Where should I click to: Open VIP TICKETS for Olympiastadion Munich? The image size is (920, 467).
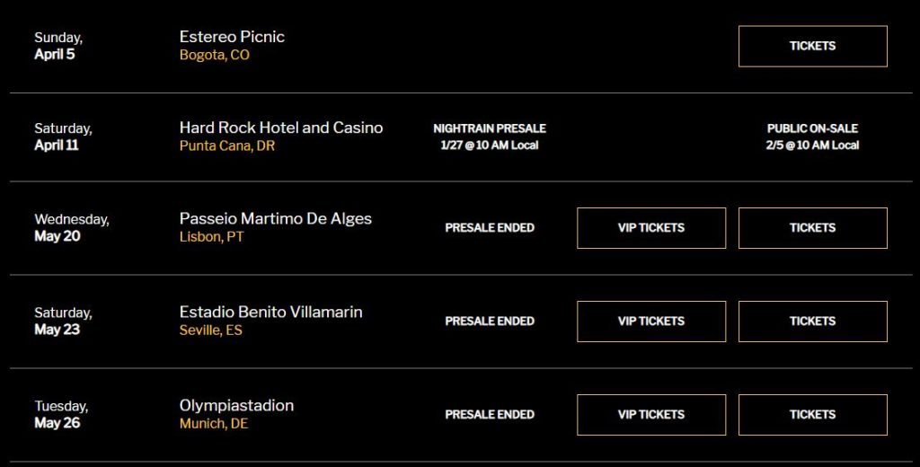pyautogui.click(x=650, y=415)
